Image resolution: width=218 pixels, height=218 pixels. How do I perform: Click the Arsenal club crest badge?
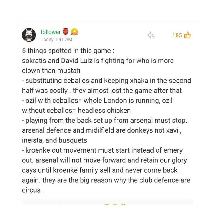pos(66,31)
